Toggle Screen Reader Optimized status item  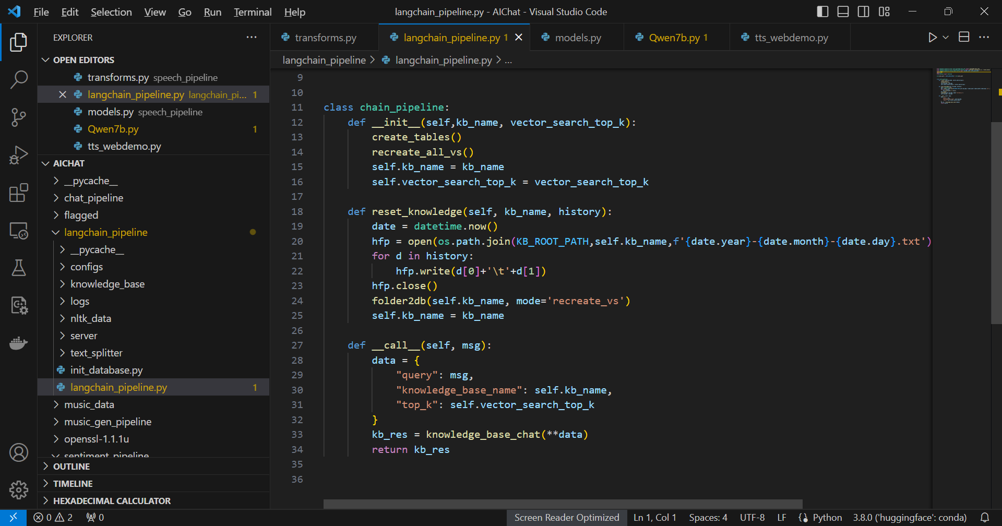click(567, 517)
